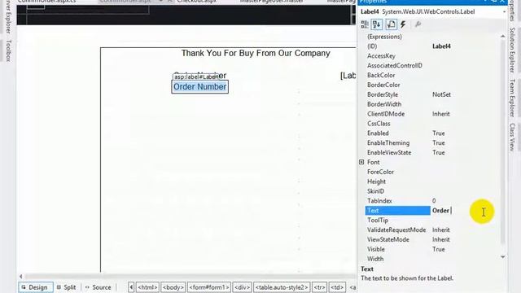Click the Label4 ID value
This screenshot has width=521, height=293.
pyautogui.click(x=441, y=46)
